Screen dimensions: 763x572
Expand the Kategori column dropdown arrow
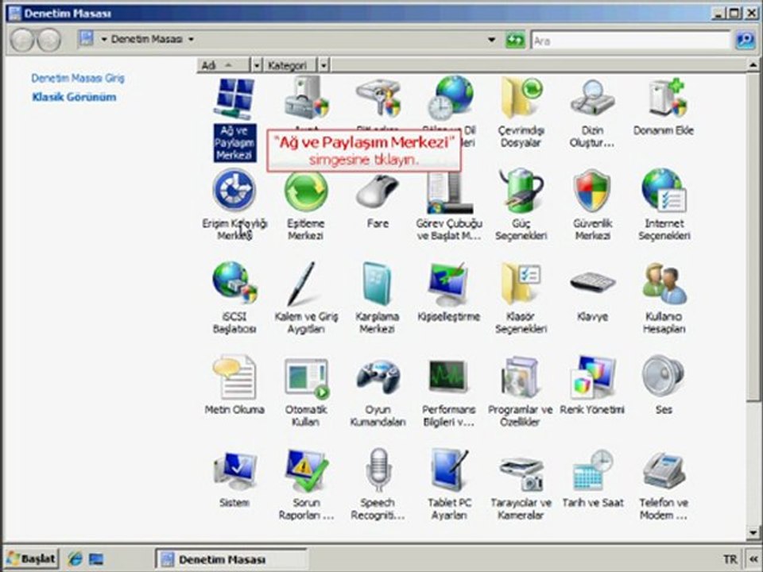323,65
